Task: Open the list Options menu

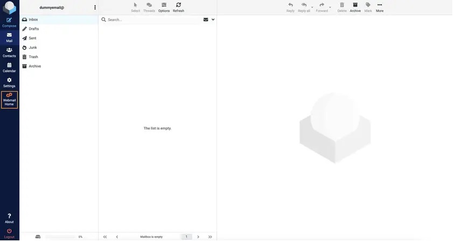Action: coord(164,6)
